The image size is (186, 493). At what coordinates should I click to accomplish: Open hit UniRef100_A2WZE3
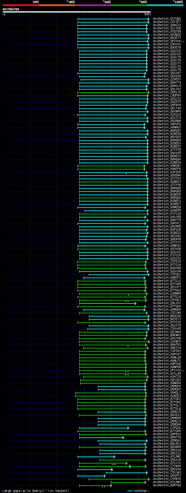(x=167, y=396)
